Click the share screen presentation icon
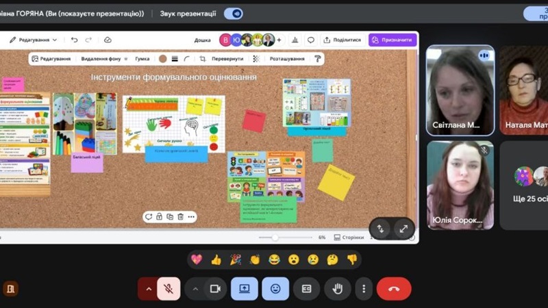Screen dimensions: 548x308 [x=245, y=289]
